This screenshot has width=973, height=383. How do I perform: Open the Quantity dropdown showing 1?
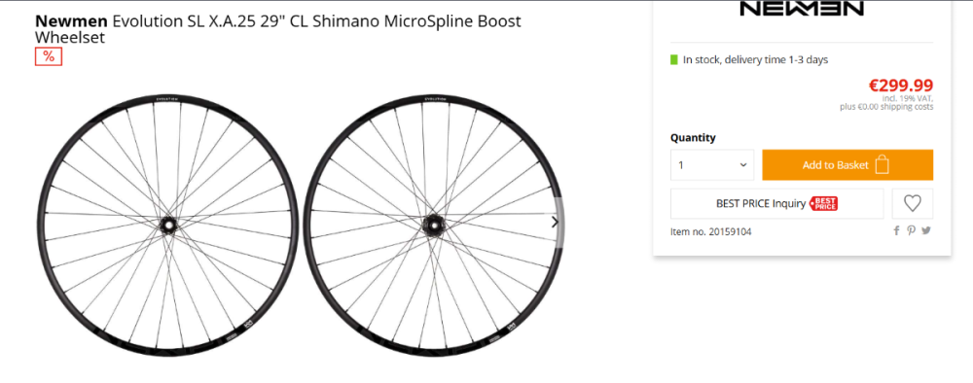712,165
